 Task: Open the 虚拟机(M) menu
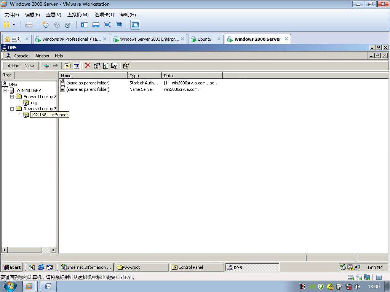(x=78, y=15)
